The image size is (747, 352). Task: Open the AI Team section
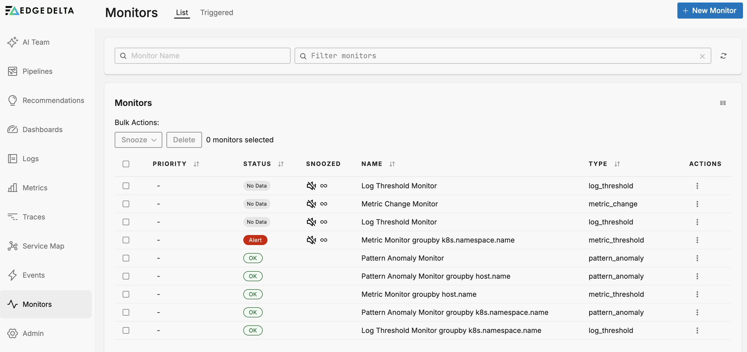pos(36,42)
